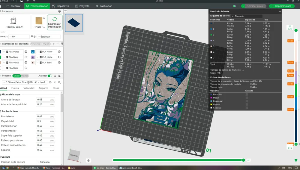Open the Flujo Estándar dropdown
Viewport: 300px width, 170px height.
coord(49,36)
